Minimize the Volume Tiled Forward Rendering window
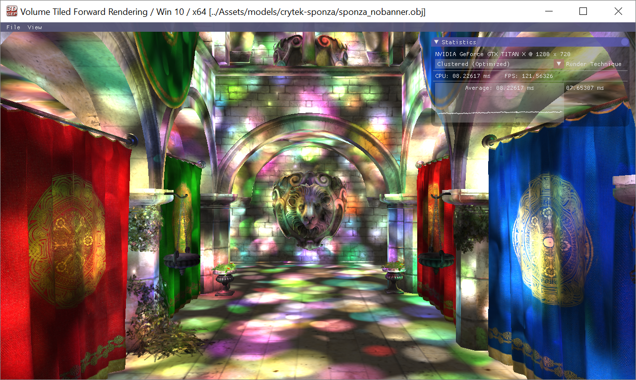The height and width of the screenshot is (380, 636). click(549, 11)
